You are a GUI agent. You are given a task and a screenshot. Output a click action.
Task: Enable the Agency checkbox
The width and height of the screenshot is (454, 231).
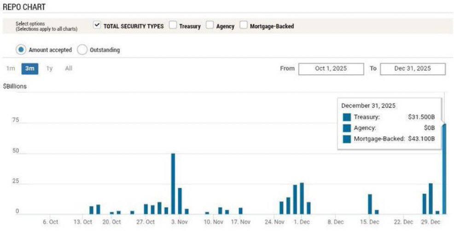210,25
